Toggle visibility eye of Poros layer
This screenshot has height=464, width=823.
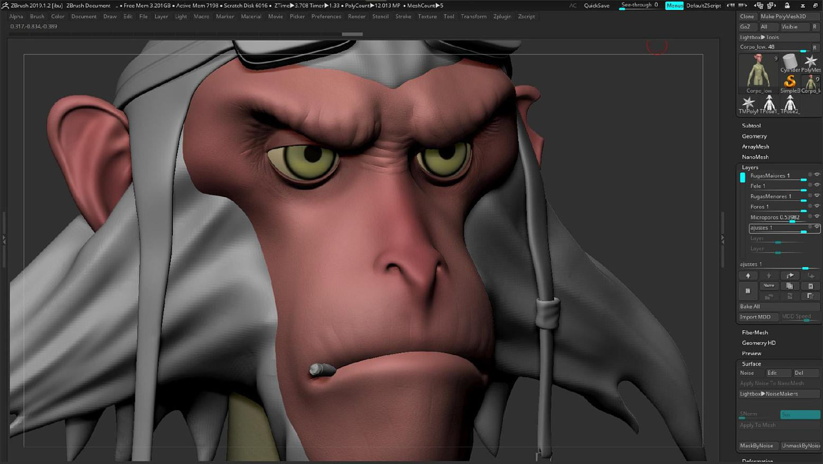(817, 206)
